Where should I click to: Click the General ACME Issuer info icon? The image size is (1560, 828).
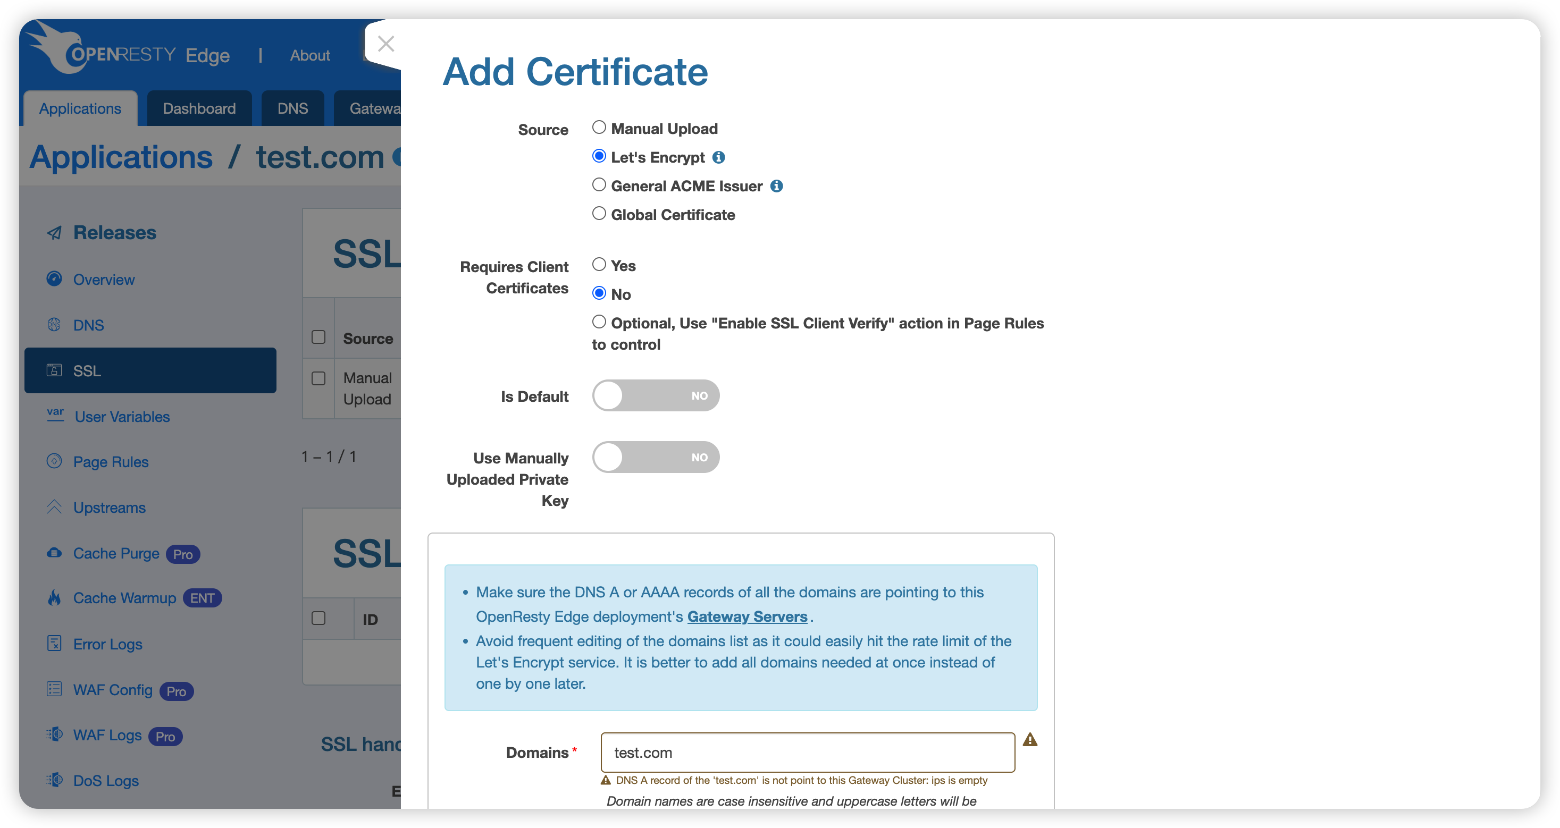coord(776,187)
